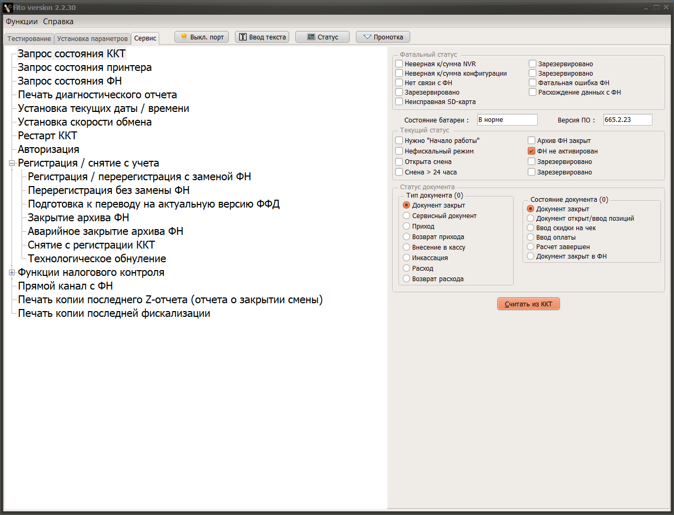Select 'Возврат расхода' radio option
This screenshot has width=674, height=515.
406,279
